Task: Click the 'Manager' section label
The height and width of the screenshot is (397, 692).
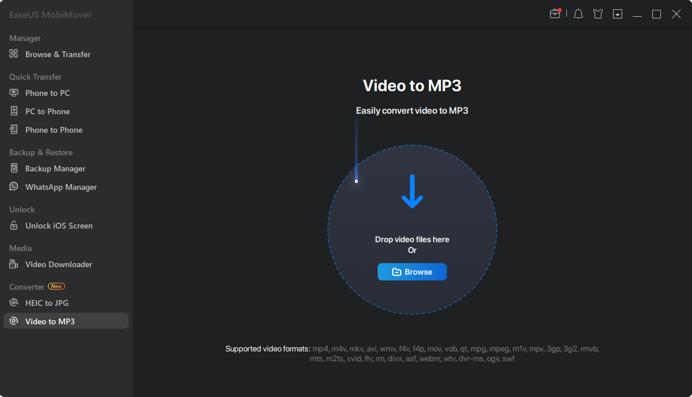Action: [x=25, y=38]
